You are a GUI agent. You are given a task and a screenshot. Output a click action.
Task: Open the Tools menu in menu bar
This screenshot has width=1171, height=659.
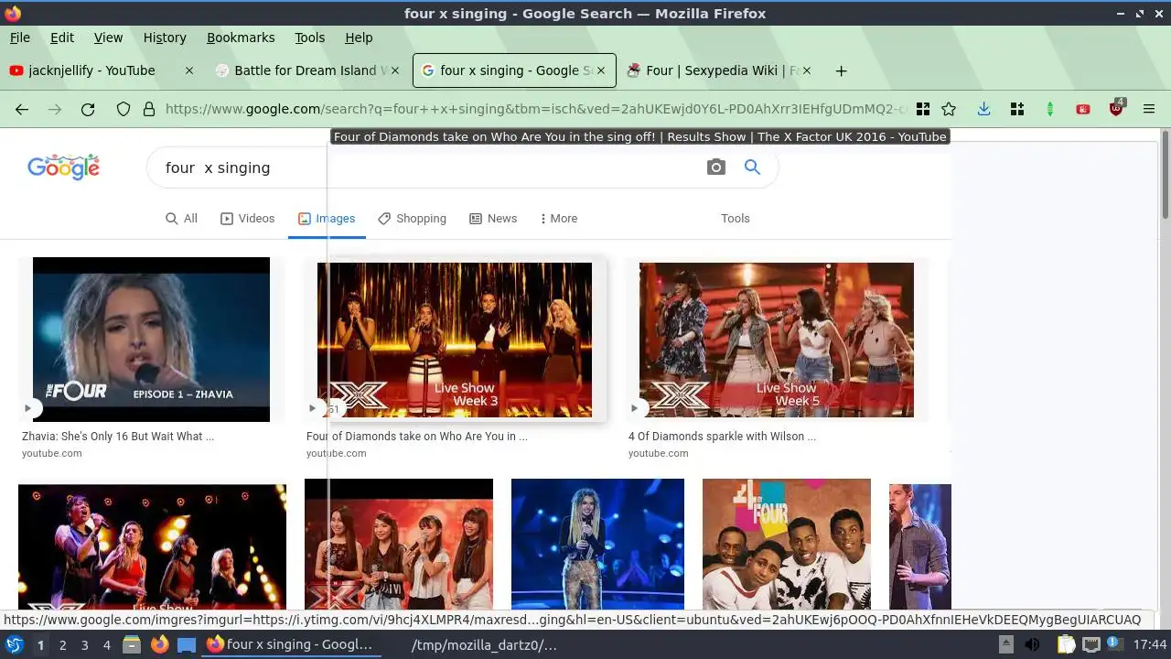pos(309,38)
